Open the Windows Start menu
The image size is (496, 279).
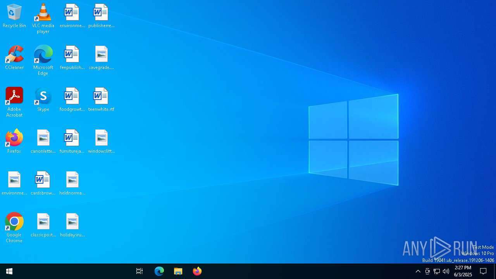click(9, 271)
